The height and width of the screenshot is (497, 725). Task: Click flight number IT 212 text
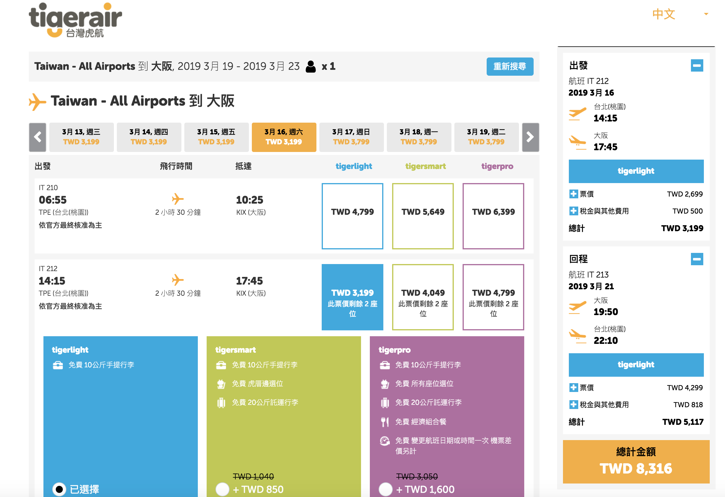(48, 269)
